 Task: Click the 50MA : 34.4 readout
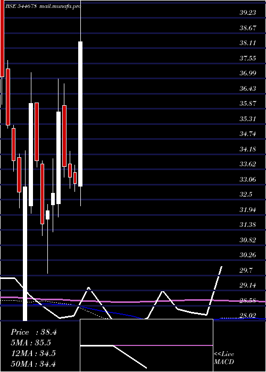coord(33,363)
